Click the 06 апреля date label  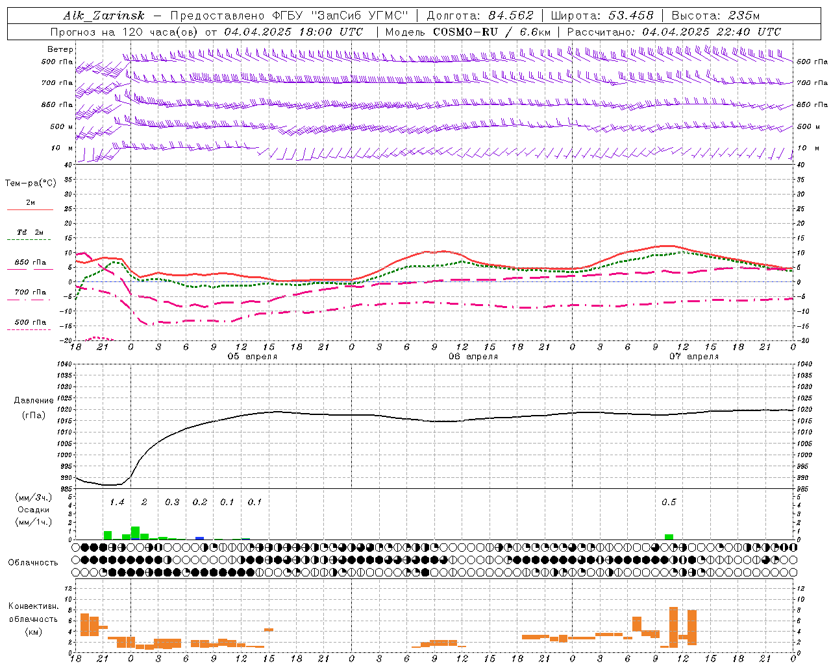click(473, 357)
